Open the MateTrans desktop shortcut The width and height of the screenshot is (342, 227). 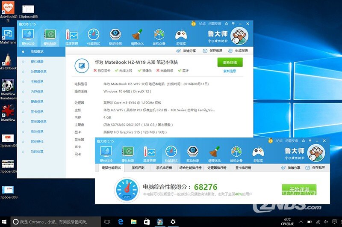pos(8,36)
